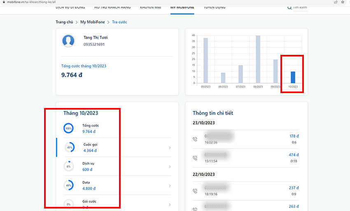Click call charge 263 đ
Screen dimensions: 350x211
(x=294, y=206)
